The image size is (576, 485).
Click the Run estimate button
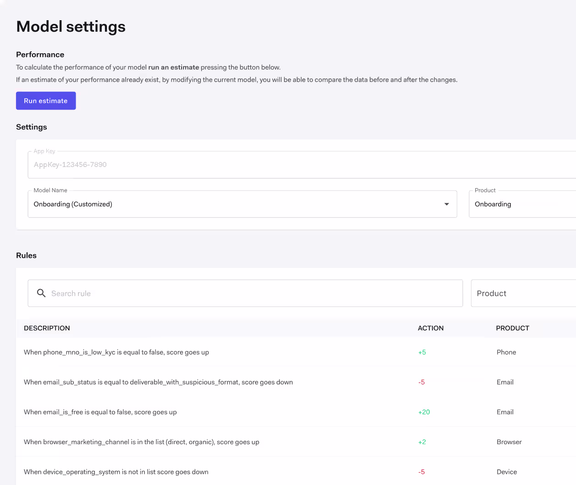46,101
